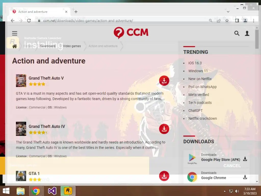Open the Chrome profile avatar

tap(245, 20)
